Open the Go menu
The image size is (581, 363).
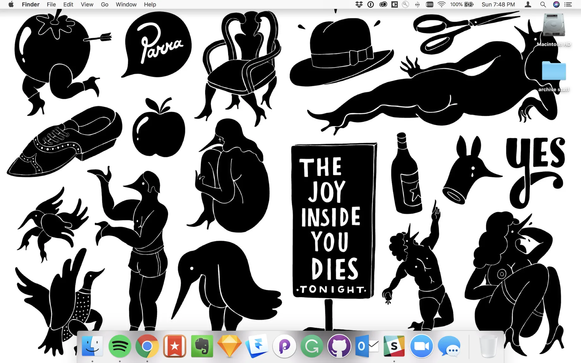coord(105,4)
